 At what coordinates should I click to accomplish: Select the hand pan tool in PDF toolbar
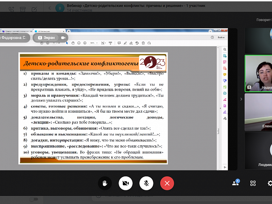(73, 43)
